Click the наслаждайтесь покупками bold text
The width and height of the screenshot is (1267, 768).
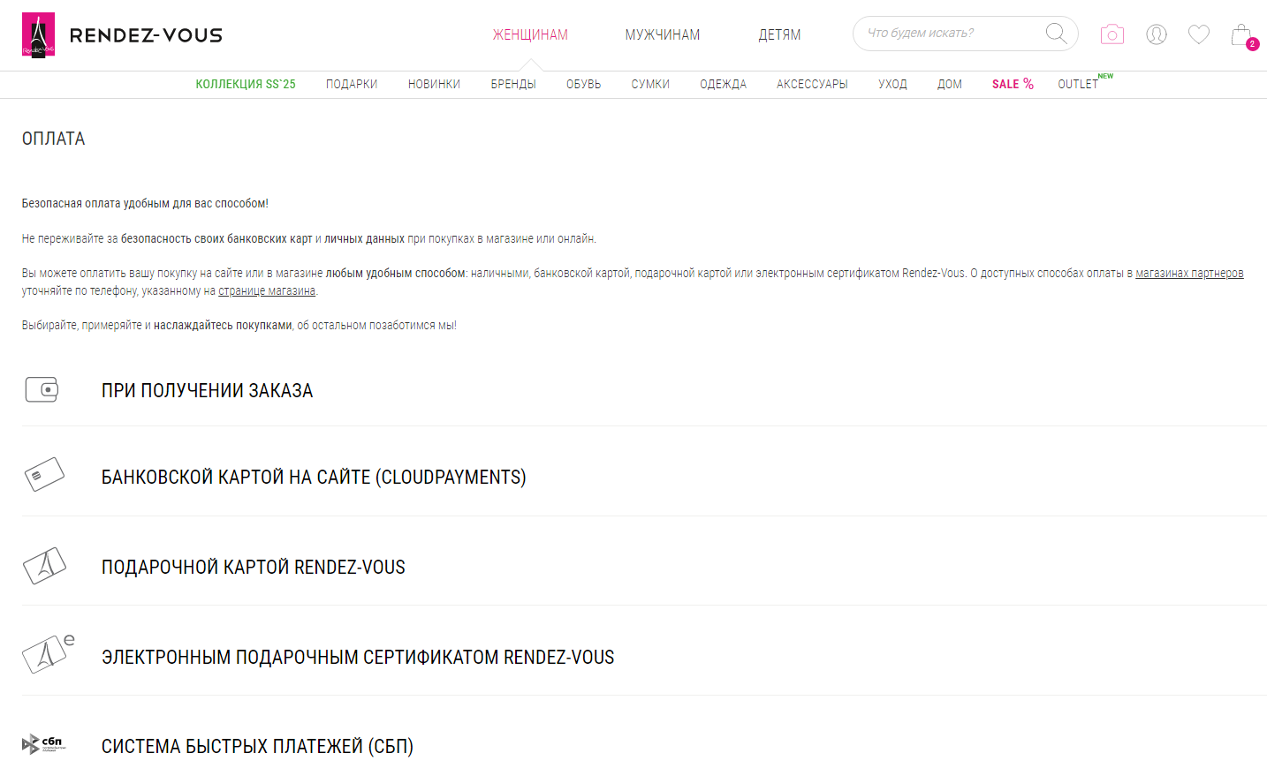tap(223, 325)
